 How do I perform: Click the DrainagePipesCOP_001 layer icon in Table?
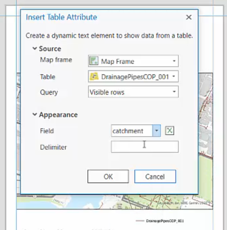coord(94,77)
